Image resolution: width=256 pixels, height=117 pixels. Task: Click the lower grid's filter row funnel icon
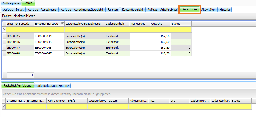pos(4,106)
